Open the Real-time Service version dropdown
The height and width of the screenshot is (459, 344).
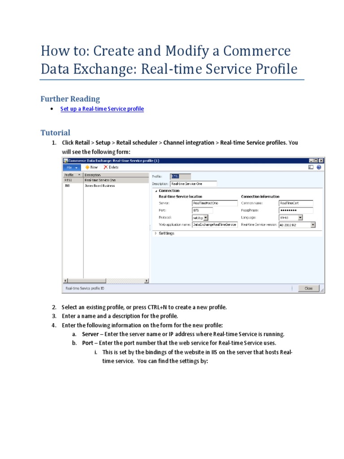(313, 225)
